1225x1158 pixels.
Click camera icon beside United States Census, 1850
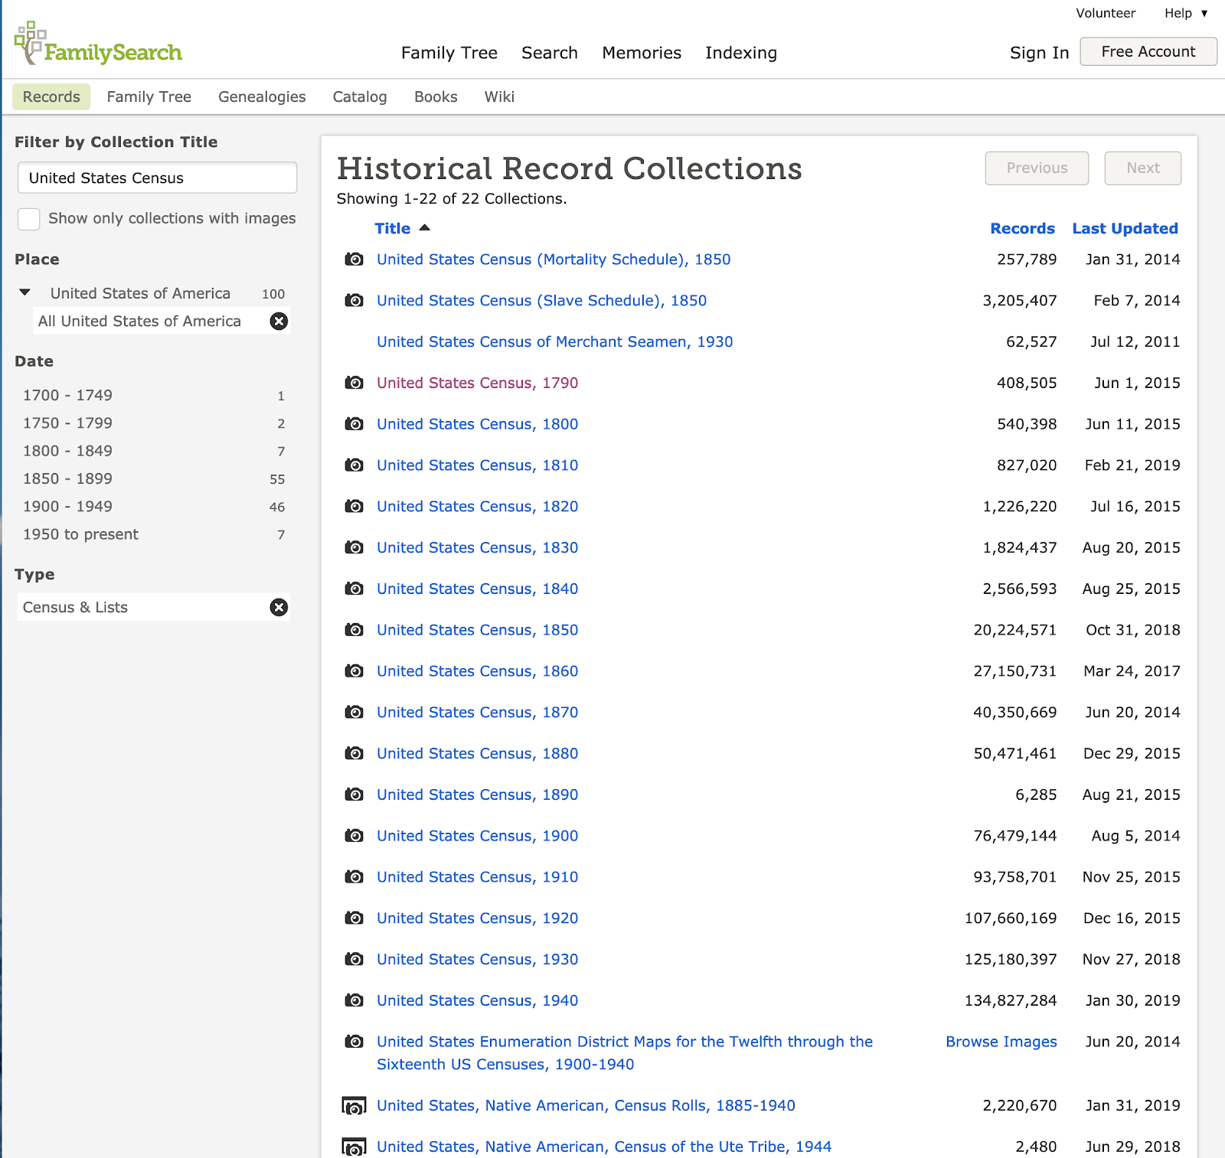click(354, 630)
